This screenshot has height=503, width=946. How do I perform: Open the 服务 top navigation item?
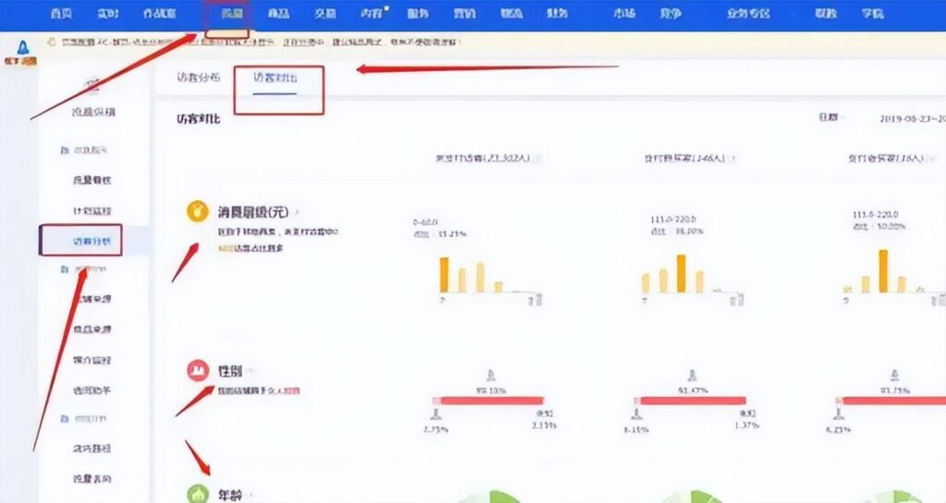point(418,13)
